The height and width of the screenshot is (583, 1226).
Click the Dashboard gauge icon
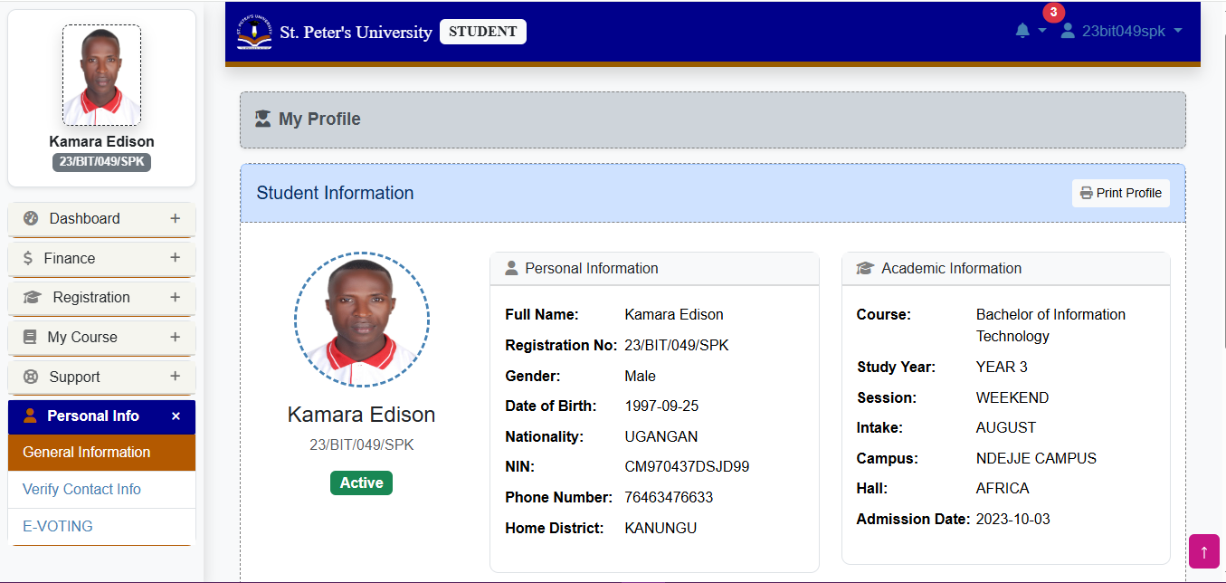31,218
